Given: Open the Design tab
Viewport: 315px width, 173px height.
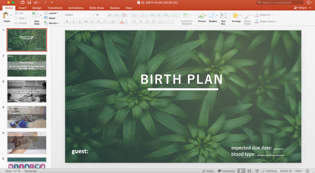Looking at the screenshot, I should tap(37, 8).
